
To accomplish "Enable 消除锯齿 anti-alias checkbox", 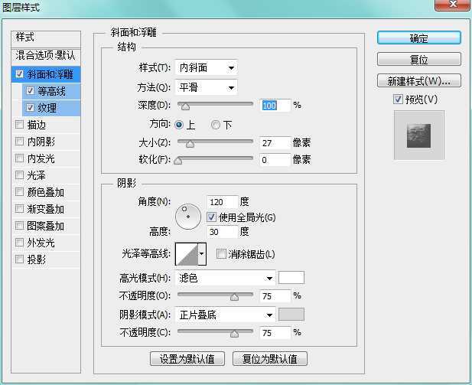I will tap(222, 254).
